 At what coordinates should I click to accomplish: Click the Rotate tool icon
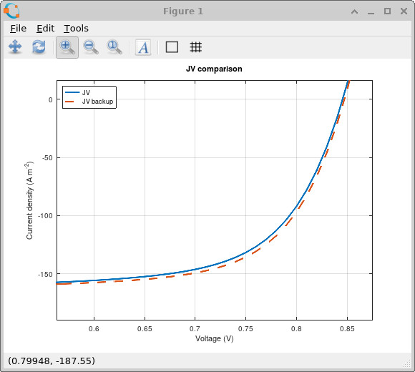click(x=39, y=47)
